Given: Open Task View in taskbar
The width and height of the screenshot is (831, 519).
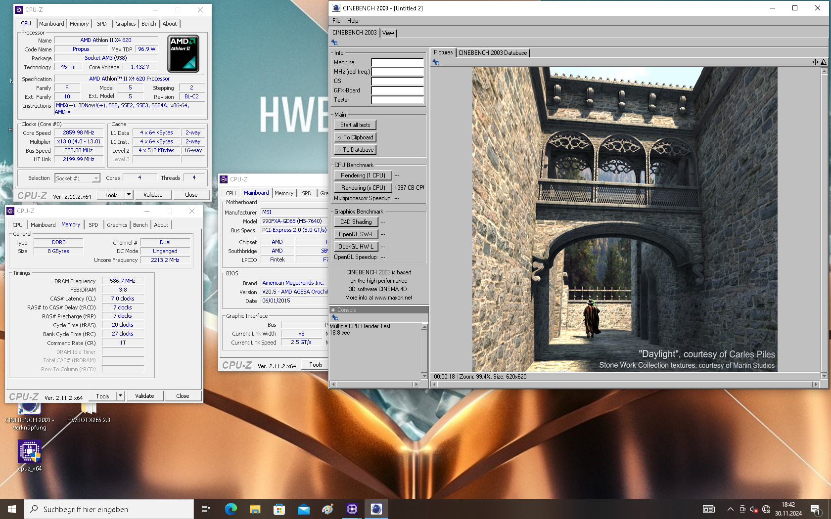Looking at the screenshot, I should 206,509.
